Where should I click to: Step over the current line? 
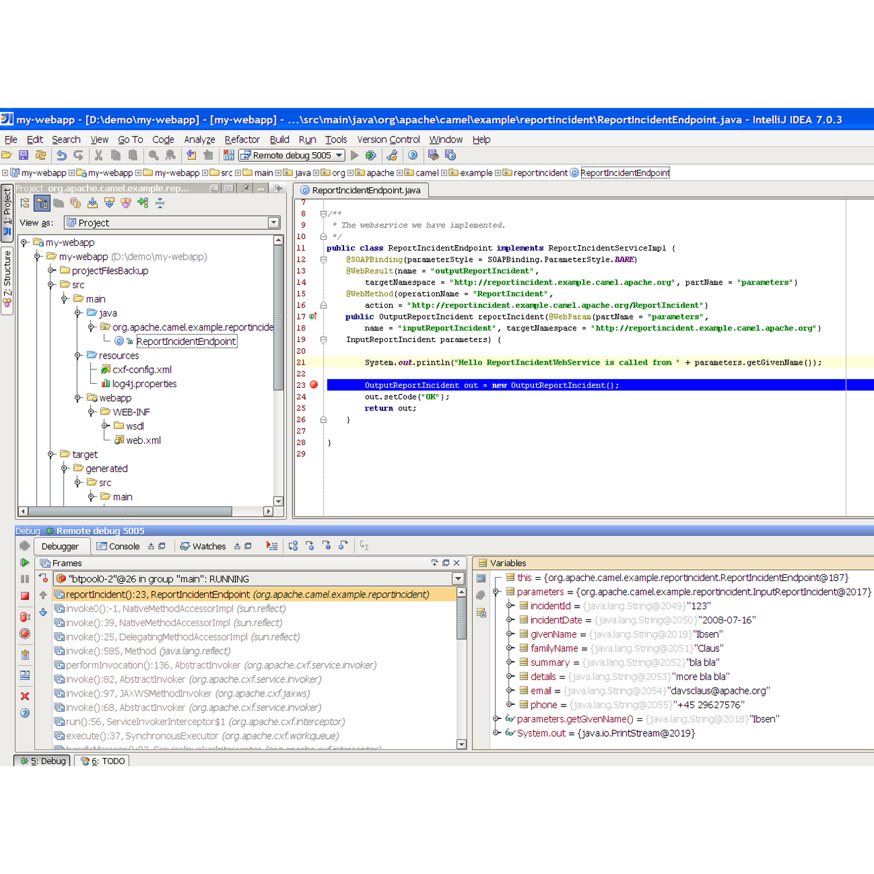point(293,546)
